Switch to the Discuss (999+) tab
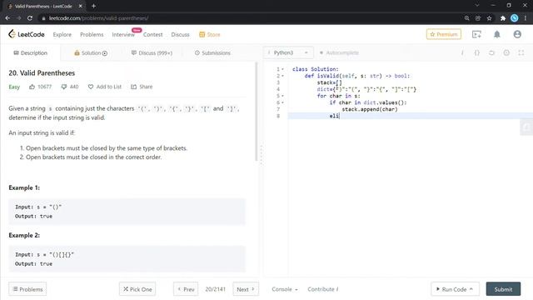This screenshot has width=533, height=300. (x=152, y=52)
